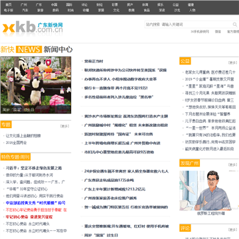Screen dimensions: 239x239
Task: Open the 发现广州 section heading
Action: click(x=189, y=163)
